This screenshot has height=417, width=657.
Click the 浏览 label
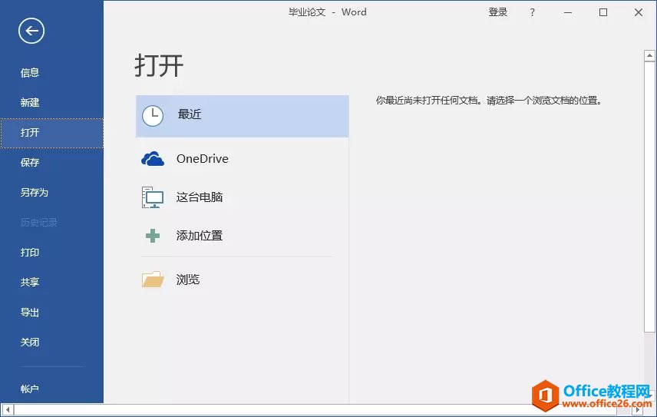(188, 280)
